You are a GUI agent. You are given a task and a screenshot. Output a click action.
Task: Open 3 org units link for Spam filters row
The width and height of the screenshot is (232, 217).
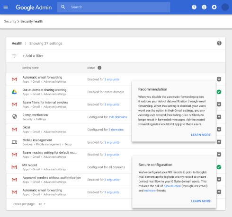click(x=112, y=104)
